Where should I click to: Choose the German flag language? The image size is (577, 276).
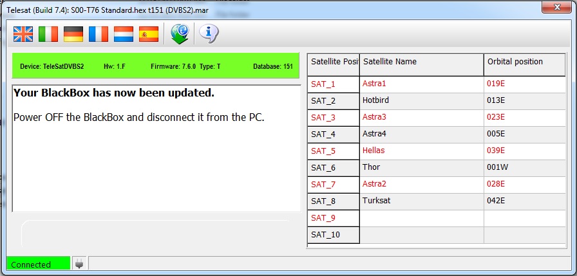click(x=73, y=34)
